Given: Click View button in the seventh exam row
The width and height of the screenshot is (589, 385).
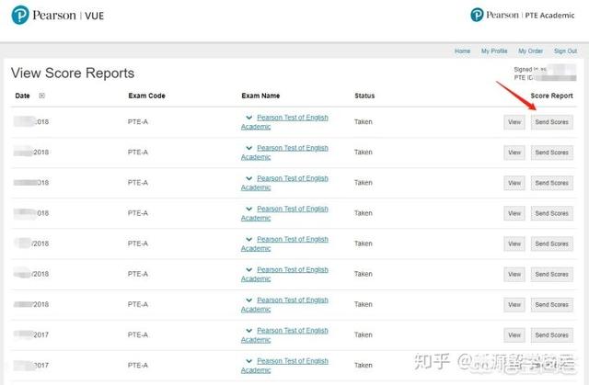Looking at the screenshot, I should click(x=514, y=305).
